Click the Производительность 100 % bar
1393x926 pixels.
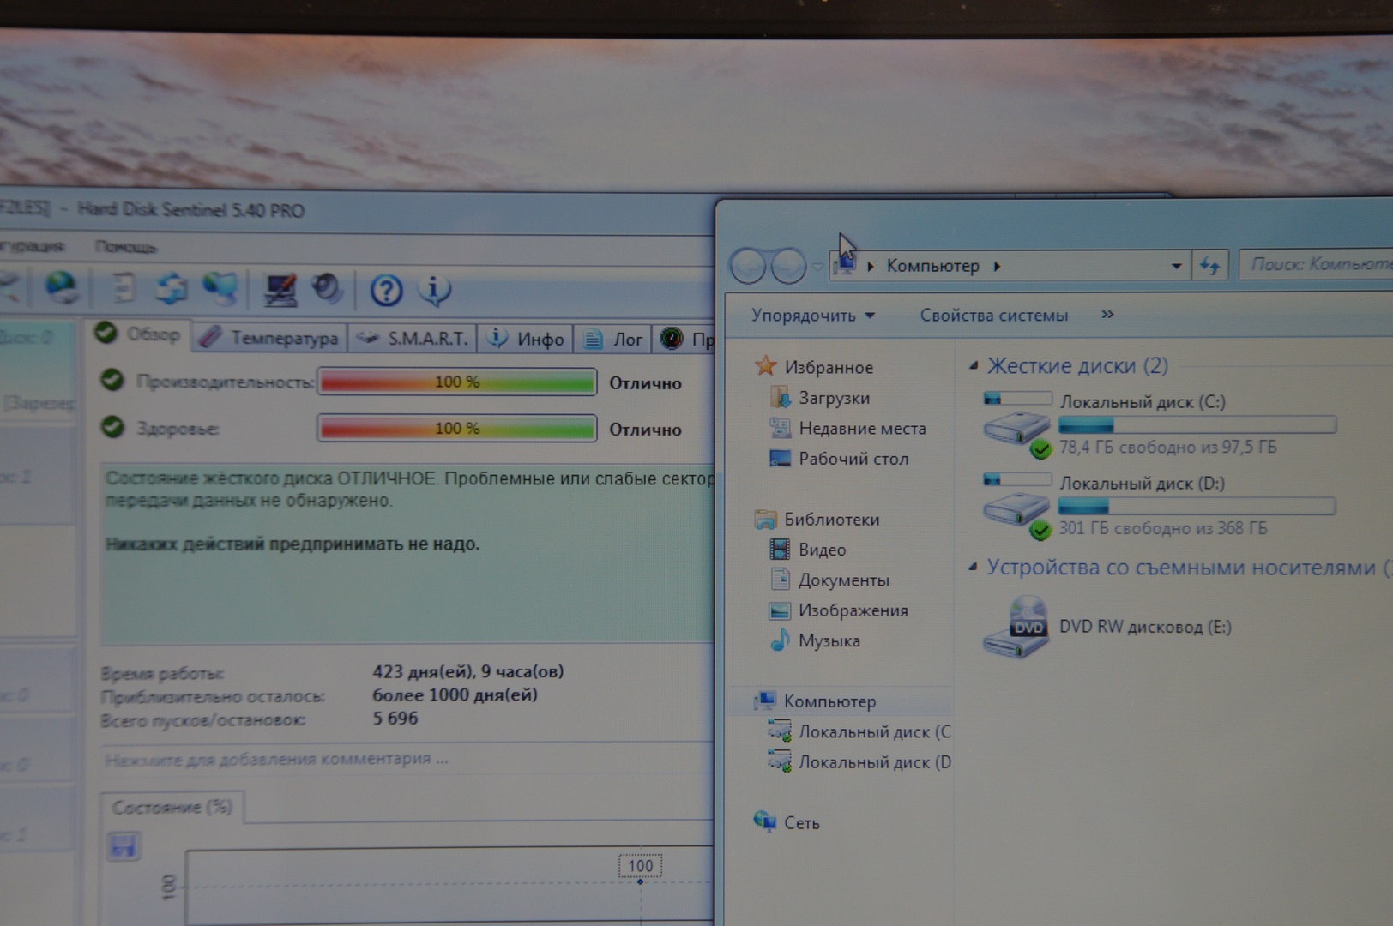457,382
